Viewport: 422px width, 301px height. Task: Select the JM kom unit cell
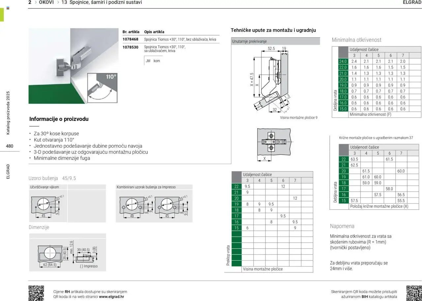[153, 61]
